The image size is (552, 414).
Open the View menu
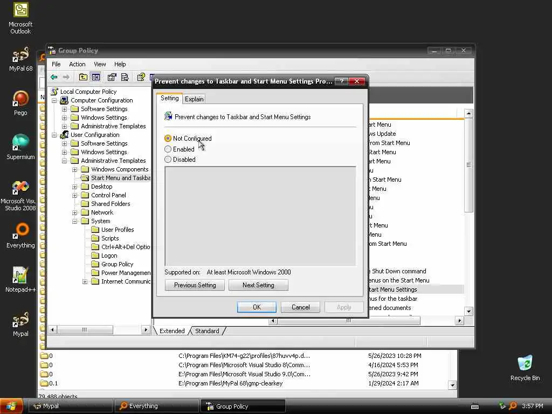click(100, 64)
